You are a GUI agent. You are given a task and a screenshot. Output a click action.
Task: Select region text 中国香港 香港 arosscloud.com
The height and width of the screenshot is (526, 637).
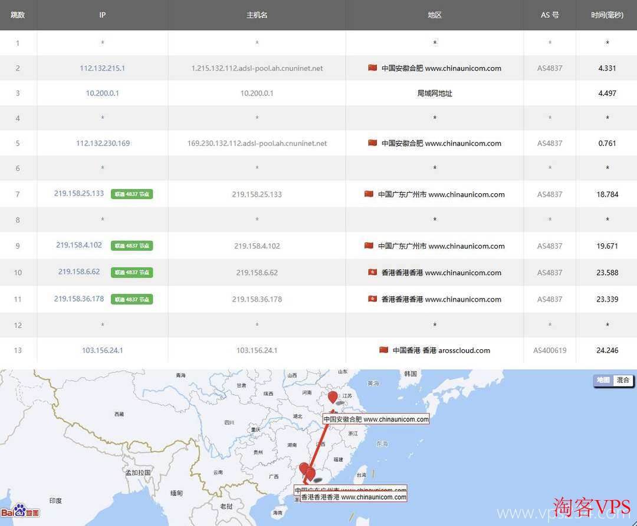[441, 350]
